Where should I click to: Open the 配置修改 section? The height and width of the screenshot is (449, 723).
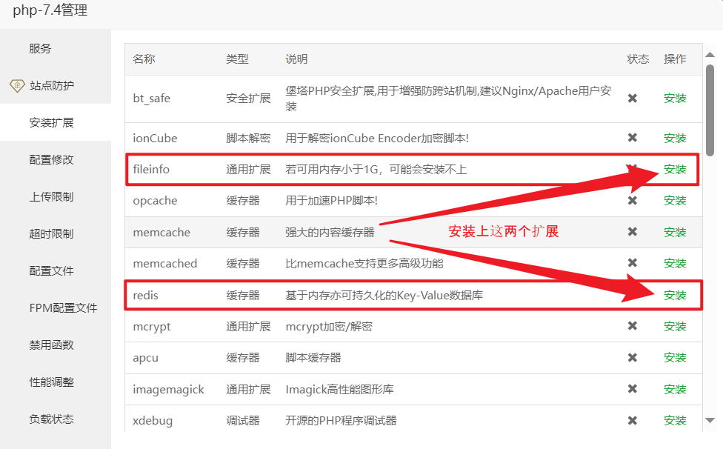[52, 159]
